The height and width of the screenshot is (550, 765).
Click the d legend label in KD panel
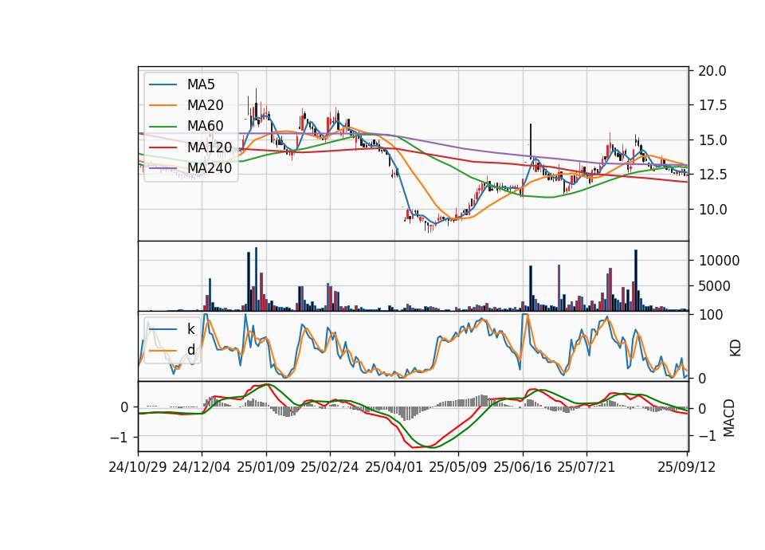pos(190,349)
